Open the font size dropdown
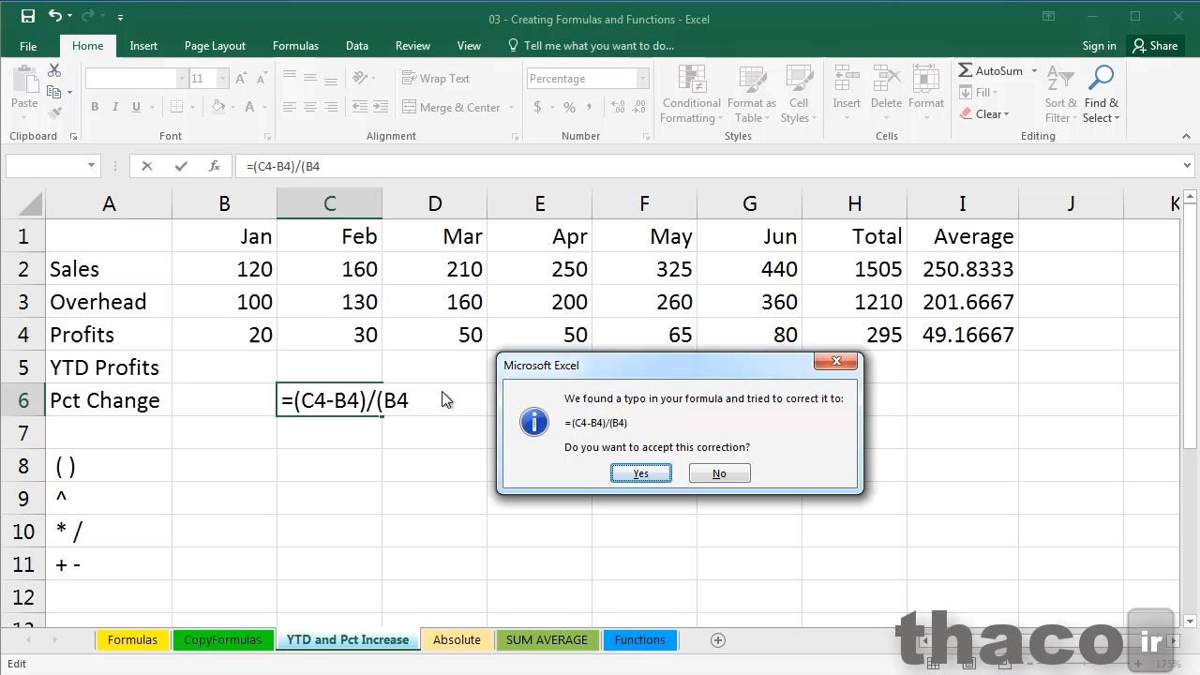Image resolution: width=1200 pixels, height=675 pixels. tap(221, 79)
